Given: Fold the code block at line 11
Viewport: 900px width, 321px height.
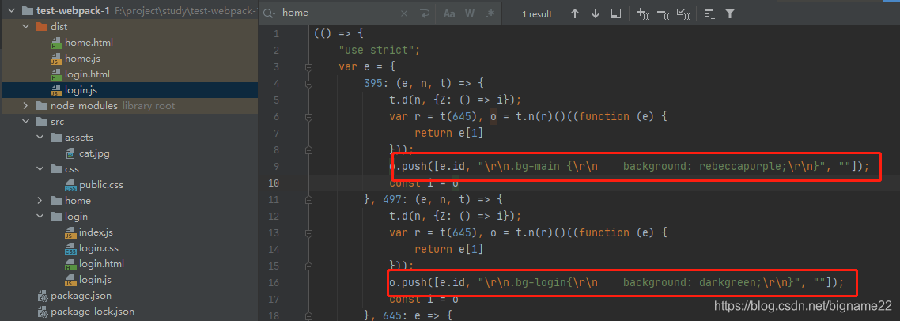Looking at the screenshot, I should coord(308,200).
